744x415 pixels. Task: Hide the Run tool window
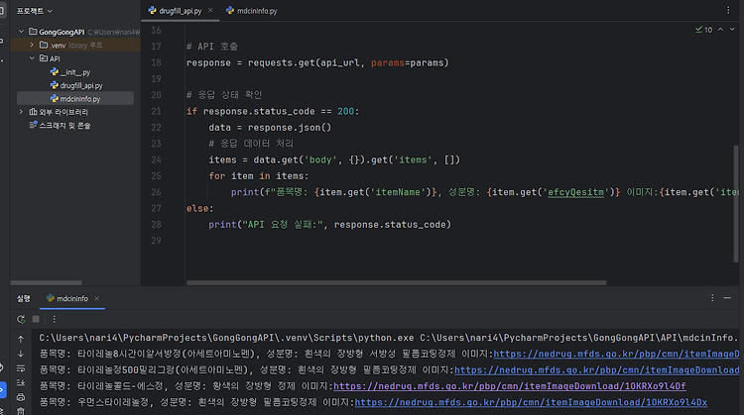pyautogui.click(x=727, y=298)
